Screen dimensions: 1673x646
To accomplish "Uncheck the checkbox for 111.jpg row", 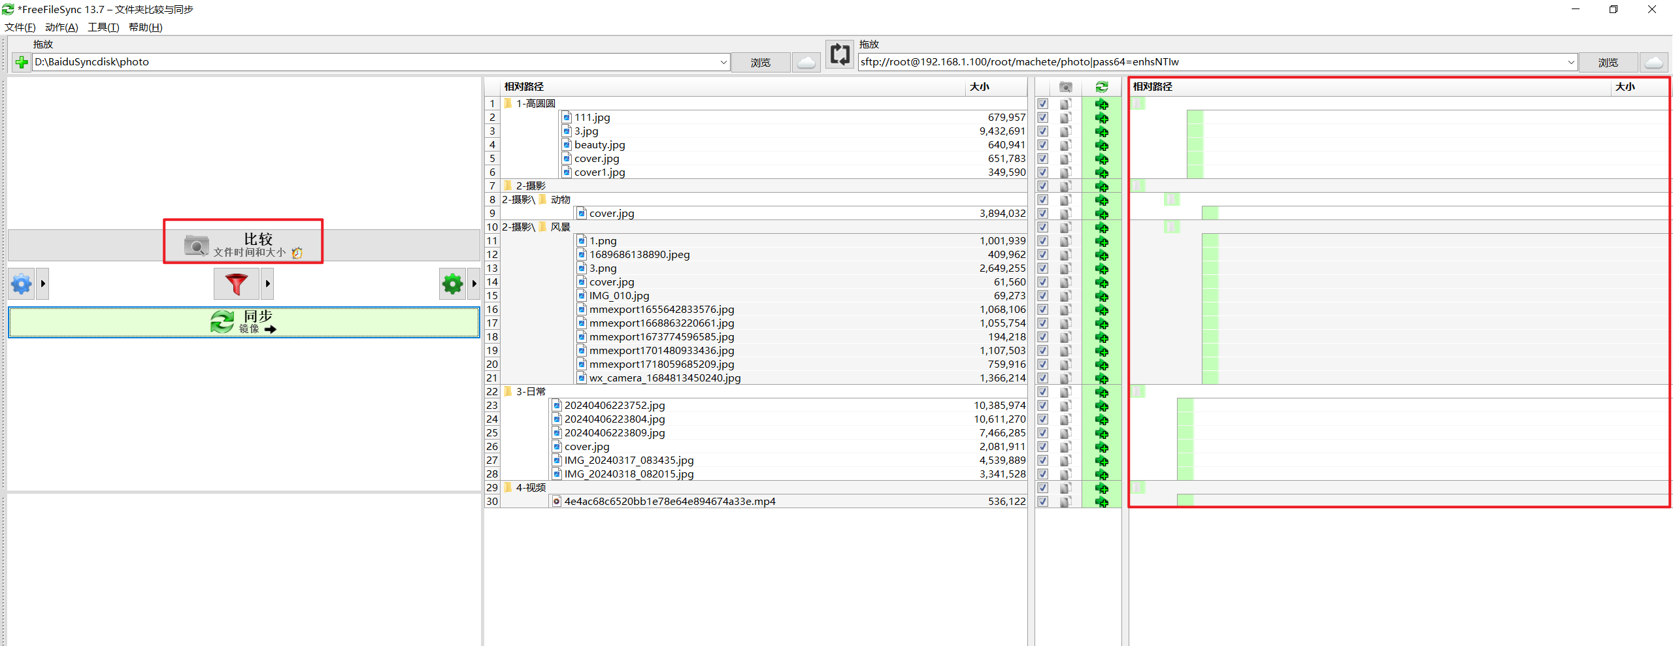I will 1043,118.
